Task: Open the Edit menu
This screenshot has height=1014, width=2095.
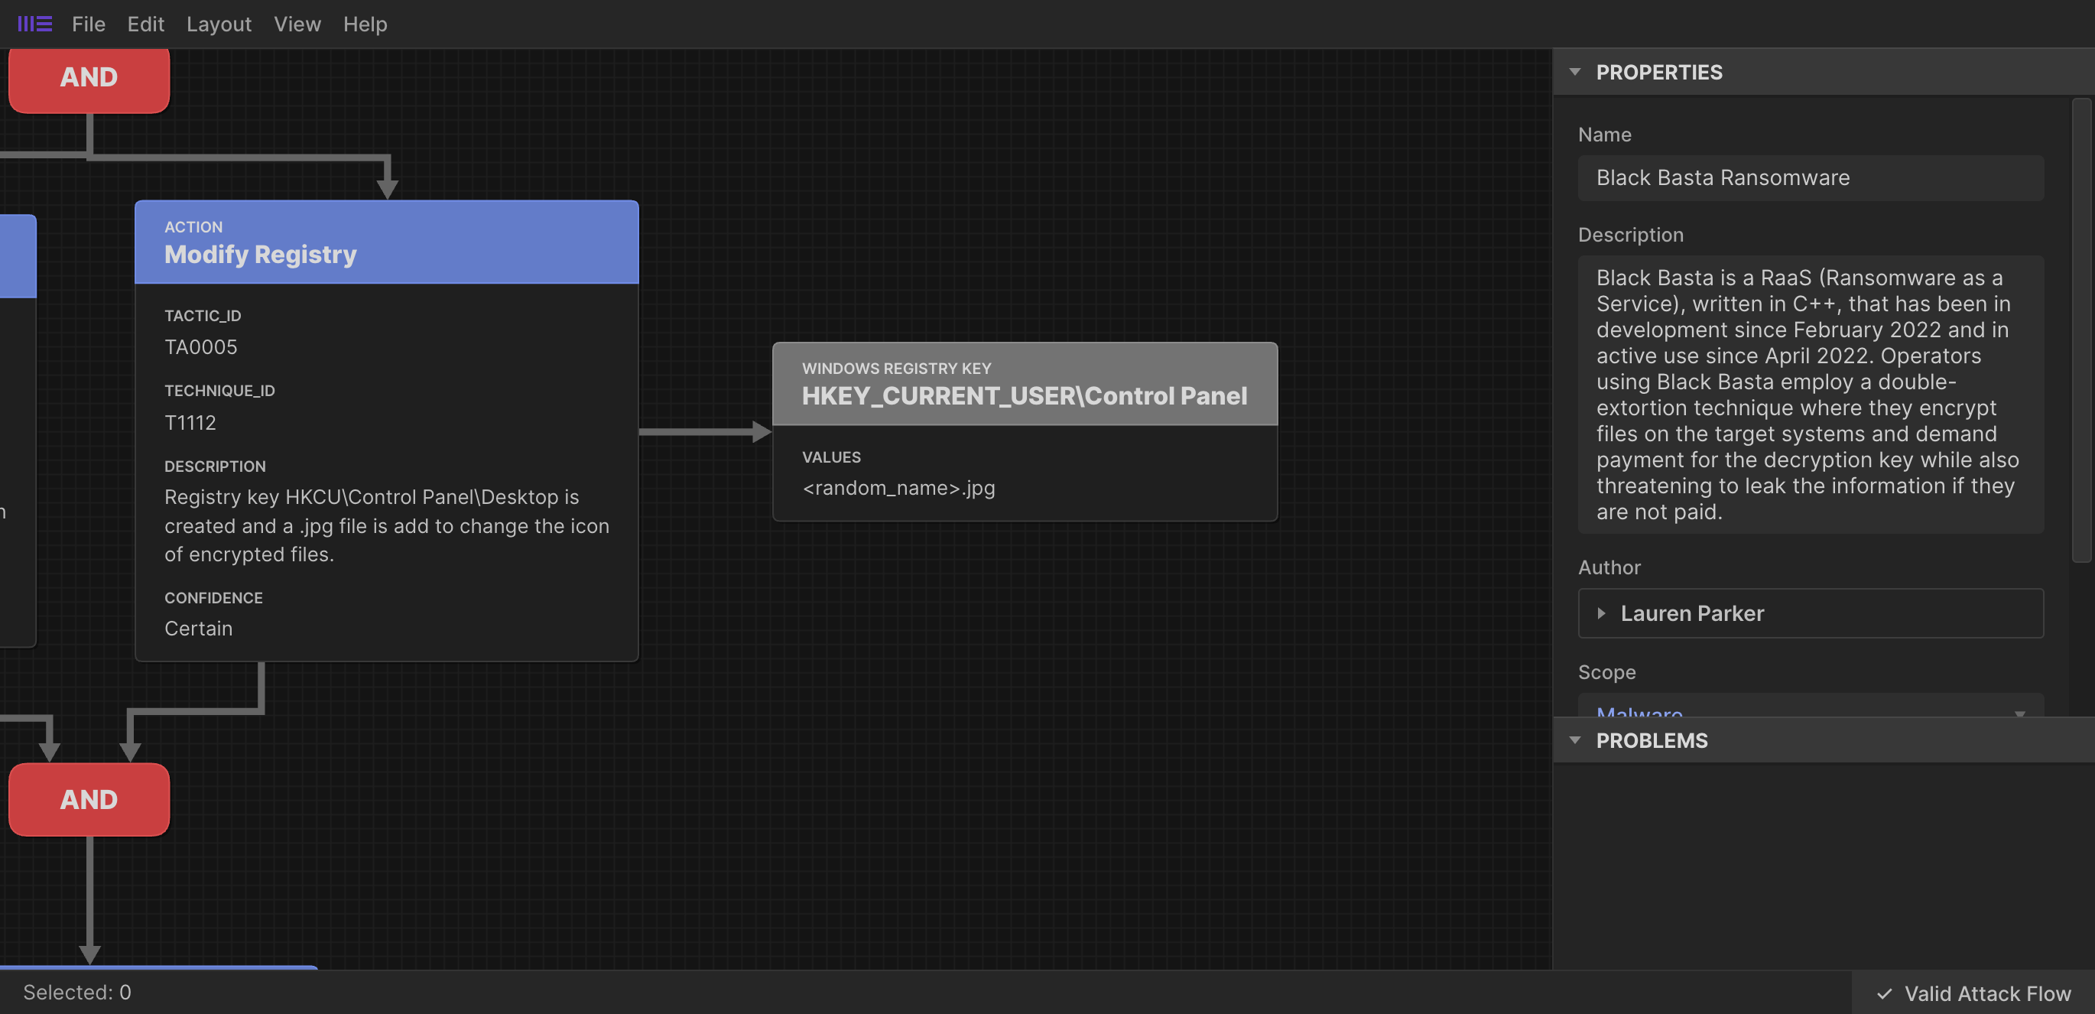Action: 145,24
